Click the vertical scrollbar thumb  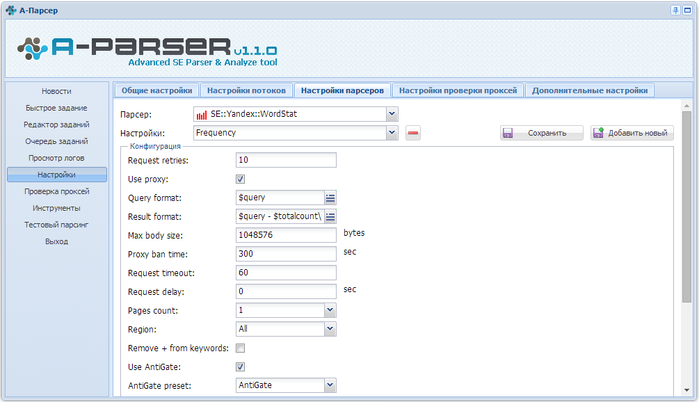click(686, 207)
